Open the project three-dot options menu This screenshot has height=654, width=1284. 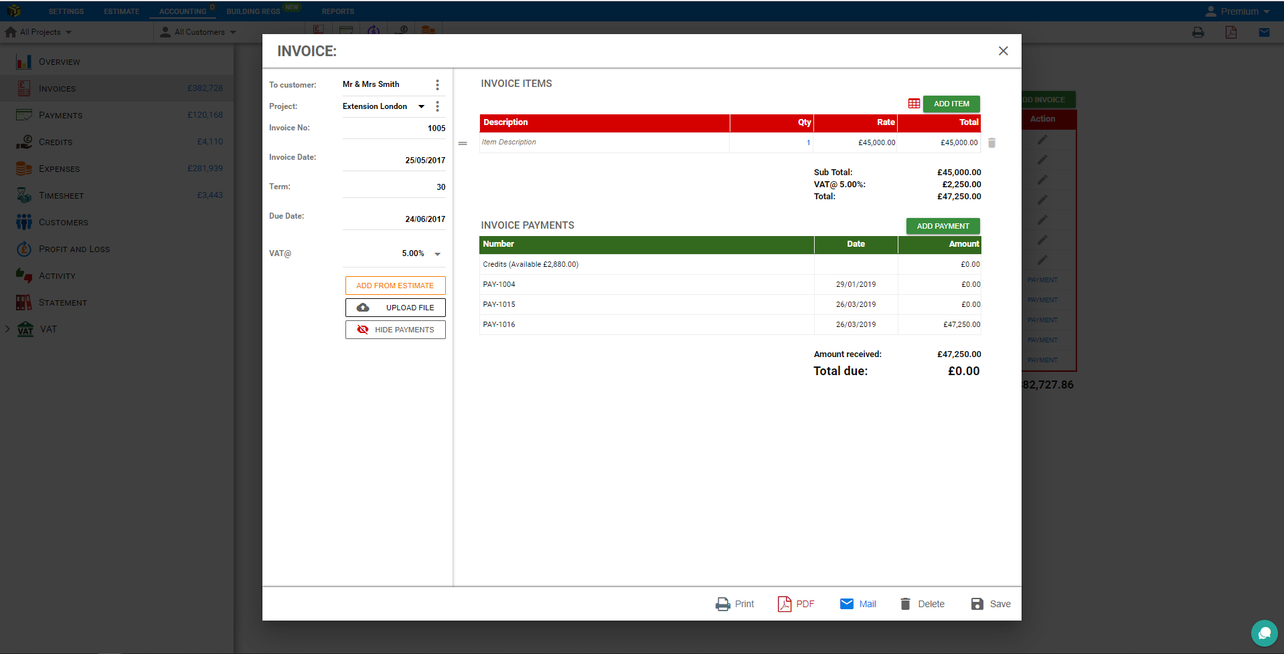pos(437,106)
